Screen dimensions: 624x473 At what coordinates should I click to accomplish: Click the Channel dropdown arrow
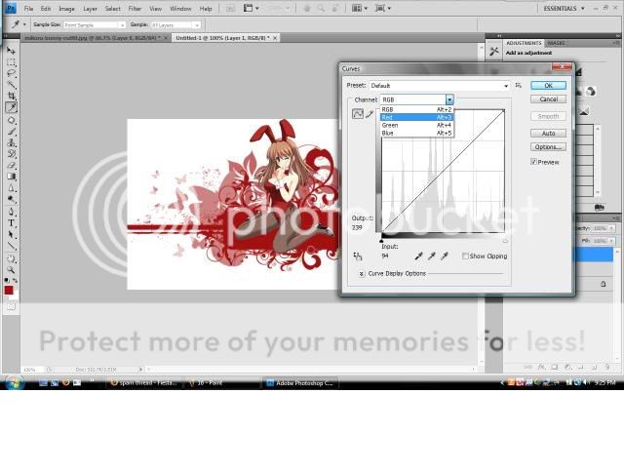(449, 99)
